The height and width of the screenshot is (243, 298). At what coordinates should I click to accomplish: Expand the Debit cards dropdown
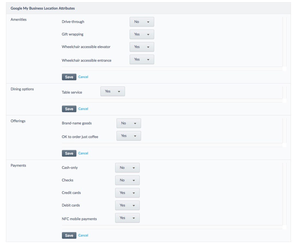pos(127,205)
